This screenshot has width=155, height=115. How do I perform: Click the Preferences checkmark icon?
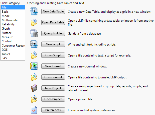(34, 110)
